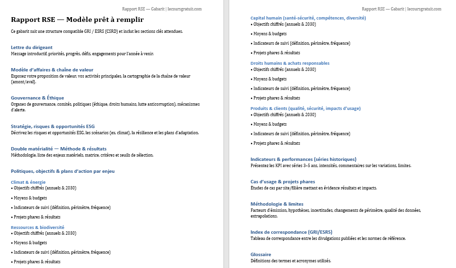Image resolution: width=456 pixels, height=268 pixels.
Task: Click the title "Rapport RSE — Modèle prêt à remplir"
Action: click(x=77, y=20)
